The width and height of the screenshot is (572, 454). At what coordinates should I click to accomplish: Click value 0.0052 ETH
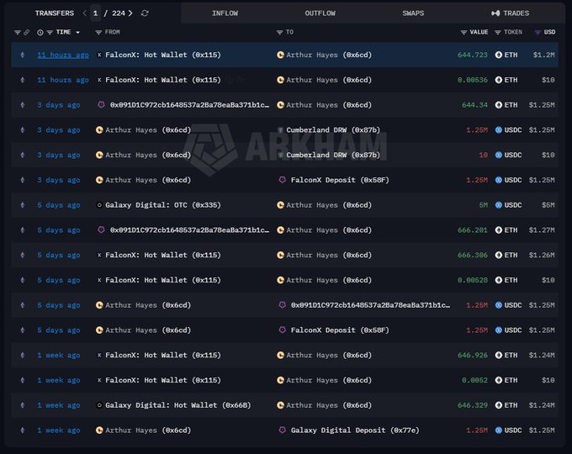click(474, 380)
